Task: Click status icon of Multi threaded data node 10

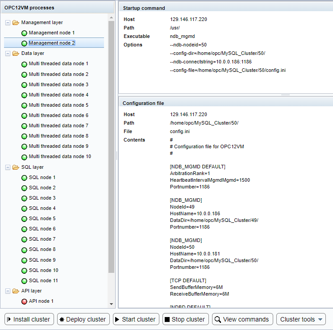Action: click(x=24, y=157)
